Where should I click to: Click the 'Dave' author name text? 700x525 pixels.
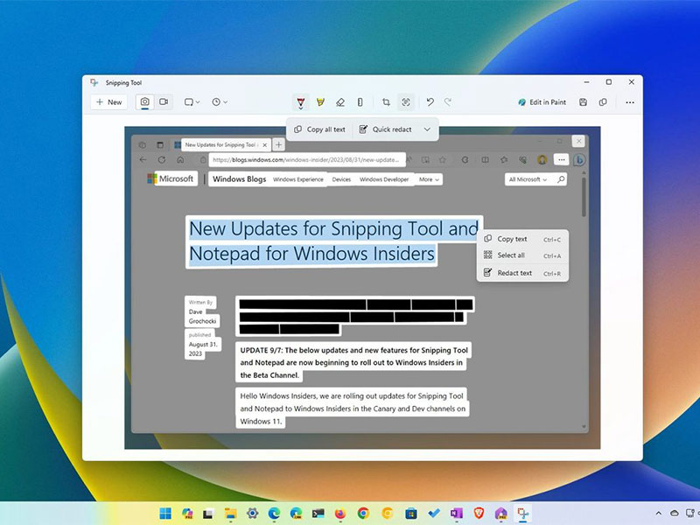coord(195,311)
